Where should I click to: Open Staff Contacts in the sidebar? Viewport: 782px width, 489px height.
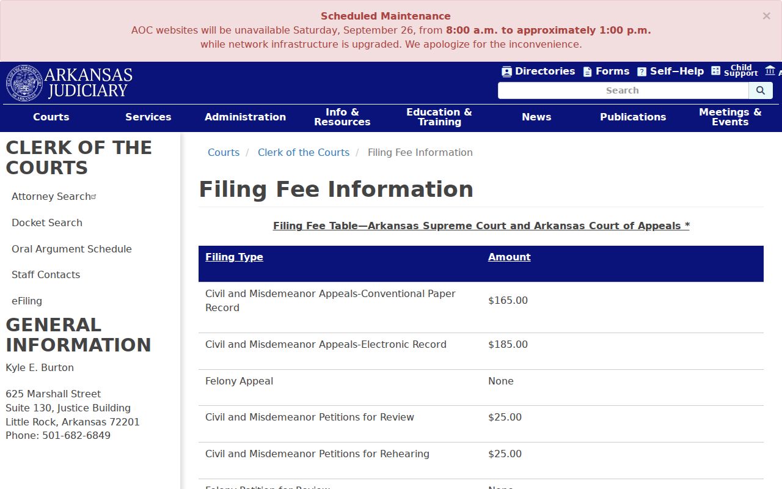pos(46,275)
